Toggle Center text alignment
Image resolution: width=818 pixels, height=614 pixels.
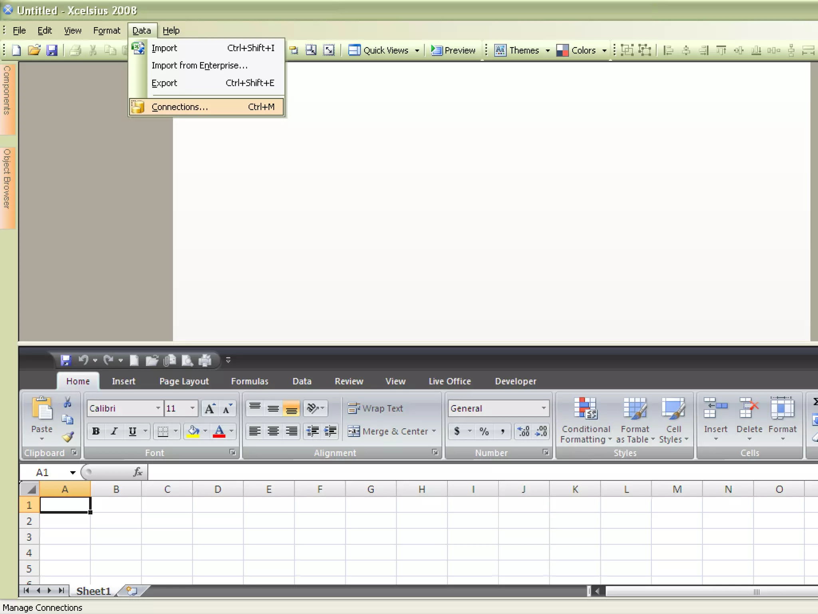coord(273,431)
